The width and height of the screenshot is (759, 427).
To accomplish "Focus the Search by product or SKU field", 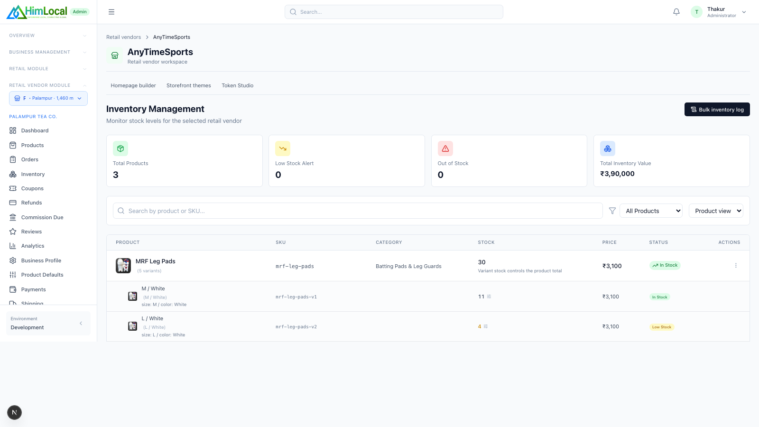I will 358,211.
